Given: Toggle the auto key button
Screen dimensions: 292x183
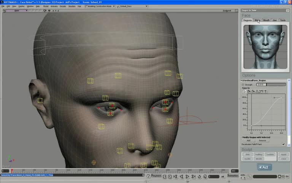Looking at the screenshot, I should tap(243, 175).
